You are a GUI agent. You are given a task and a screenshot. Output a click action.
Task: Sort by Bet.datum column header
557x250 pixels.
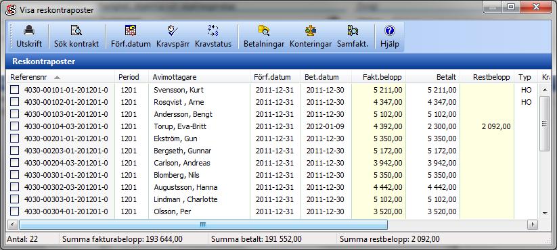click(x=326, y=77)
